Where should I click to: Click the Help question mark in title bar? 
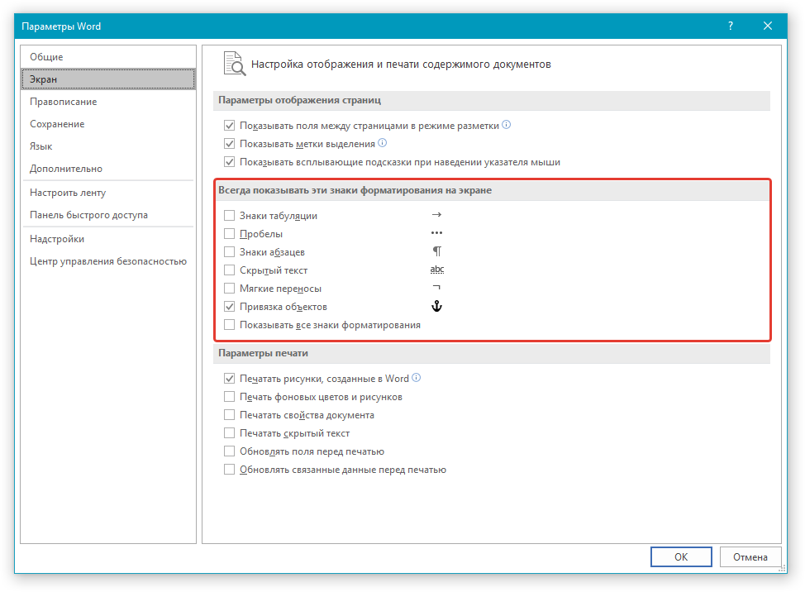(x=731, y=26)
